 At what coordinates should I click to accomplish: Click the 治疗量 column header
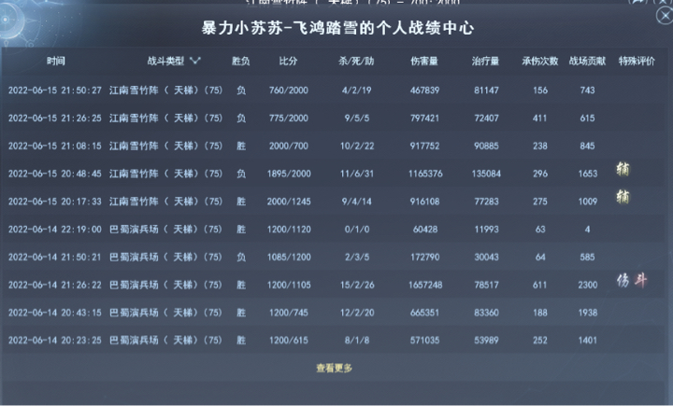pos(486,62)
